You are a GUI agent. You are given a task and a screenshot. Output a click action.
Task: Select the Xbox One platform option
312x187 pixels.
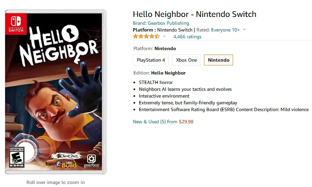click(x=186, y=60)
